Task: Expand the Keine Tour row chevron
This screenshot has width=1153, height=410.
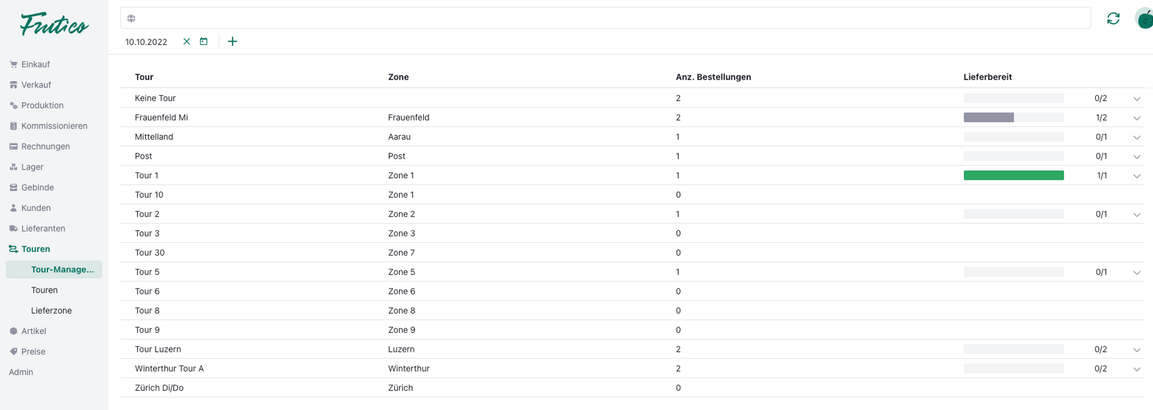Action: point(1136,99)
